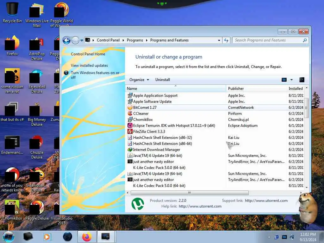Viewport: 324px width, 243px height.
Task: Open the utorrent.com Support link
Action: pyautogui.click(x=266, y=200)
